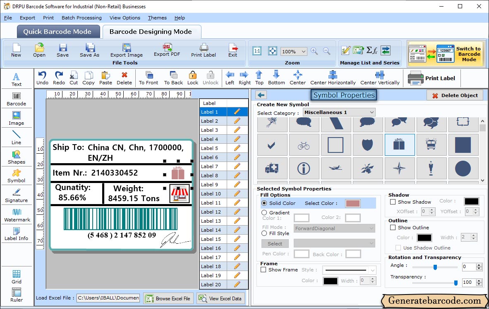Click the Load Excel File path field
Image resolution: width=489 pixels, height=309 pixels.
coord(108,298)
